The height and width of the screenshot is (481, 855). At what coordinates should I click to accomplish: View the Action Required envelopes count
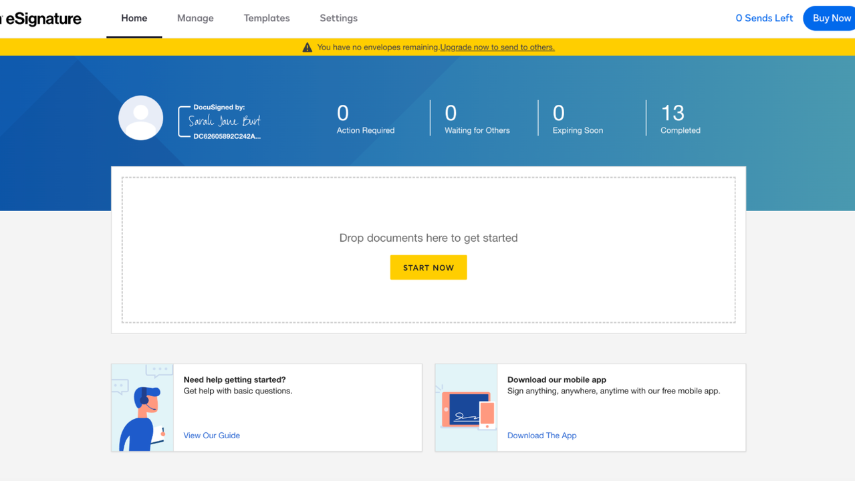tap(365, 119)
